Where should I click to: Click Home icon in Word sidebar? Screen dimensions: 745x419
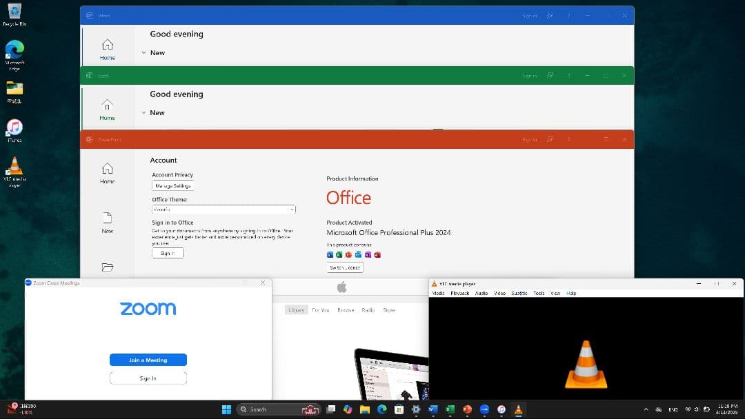(x=107, y=47)
